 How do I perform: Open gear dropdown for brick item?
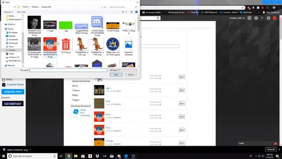click(x=182, y=103)
